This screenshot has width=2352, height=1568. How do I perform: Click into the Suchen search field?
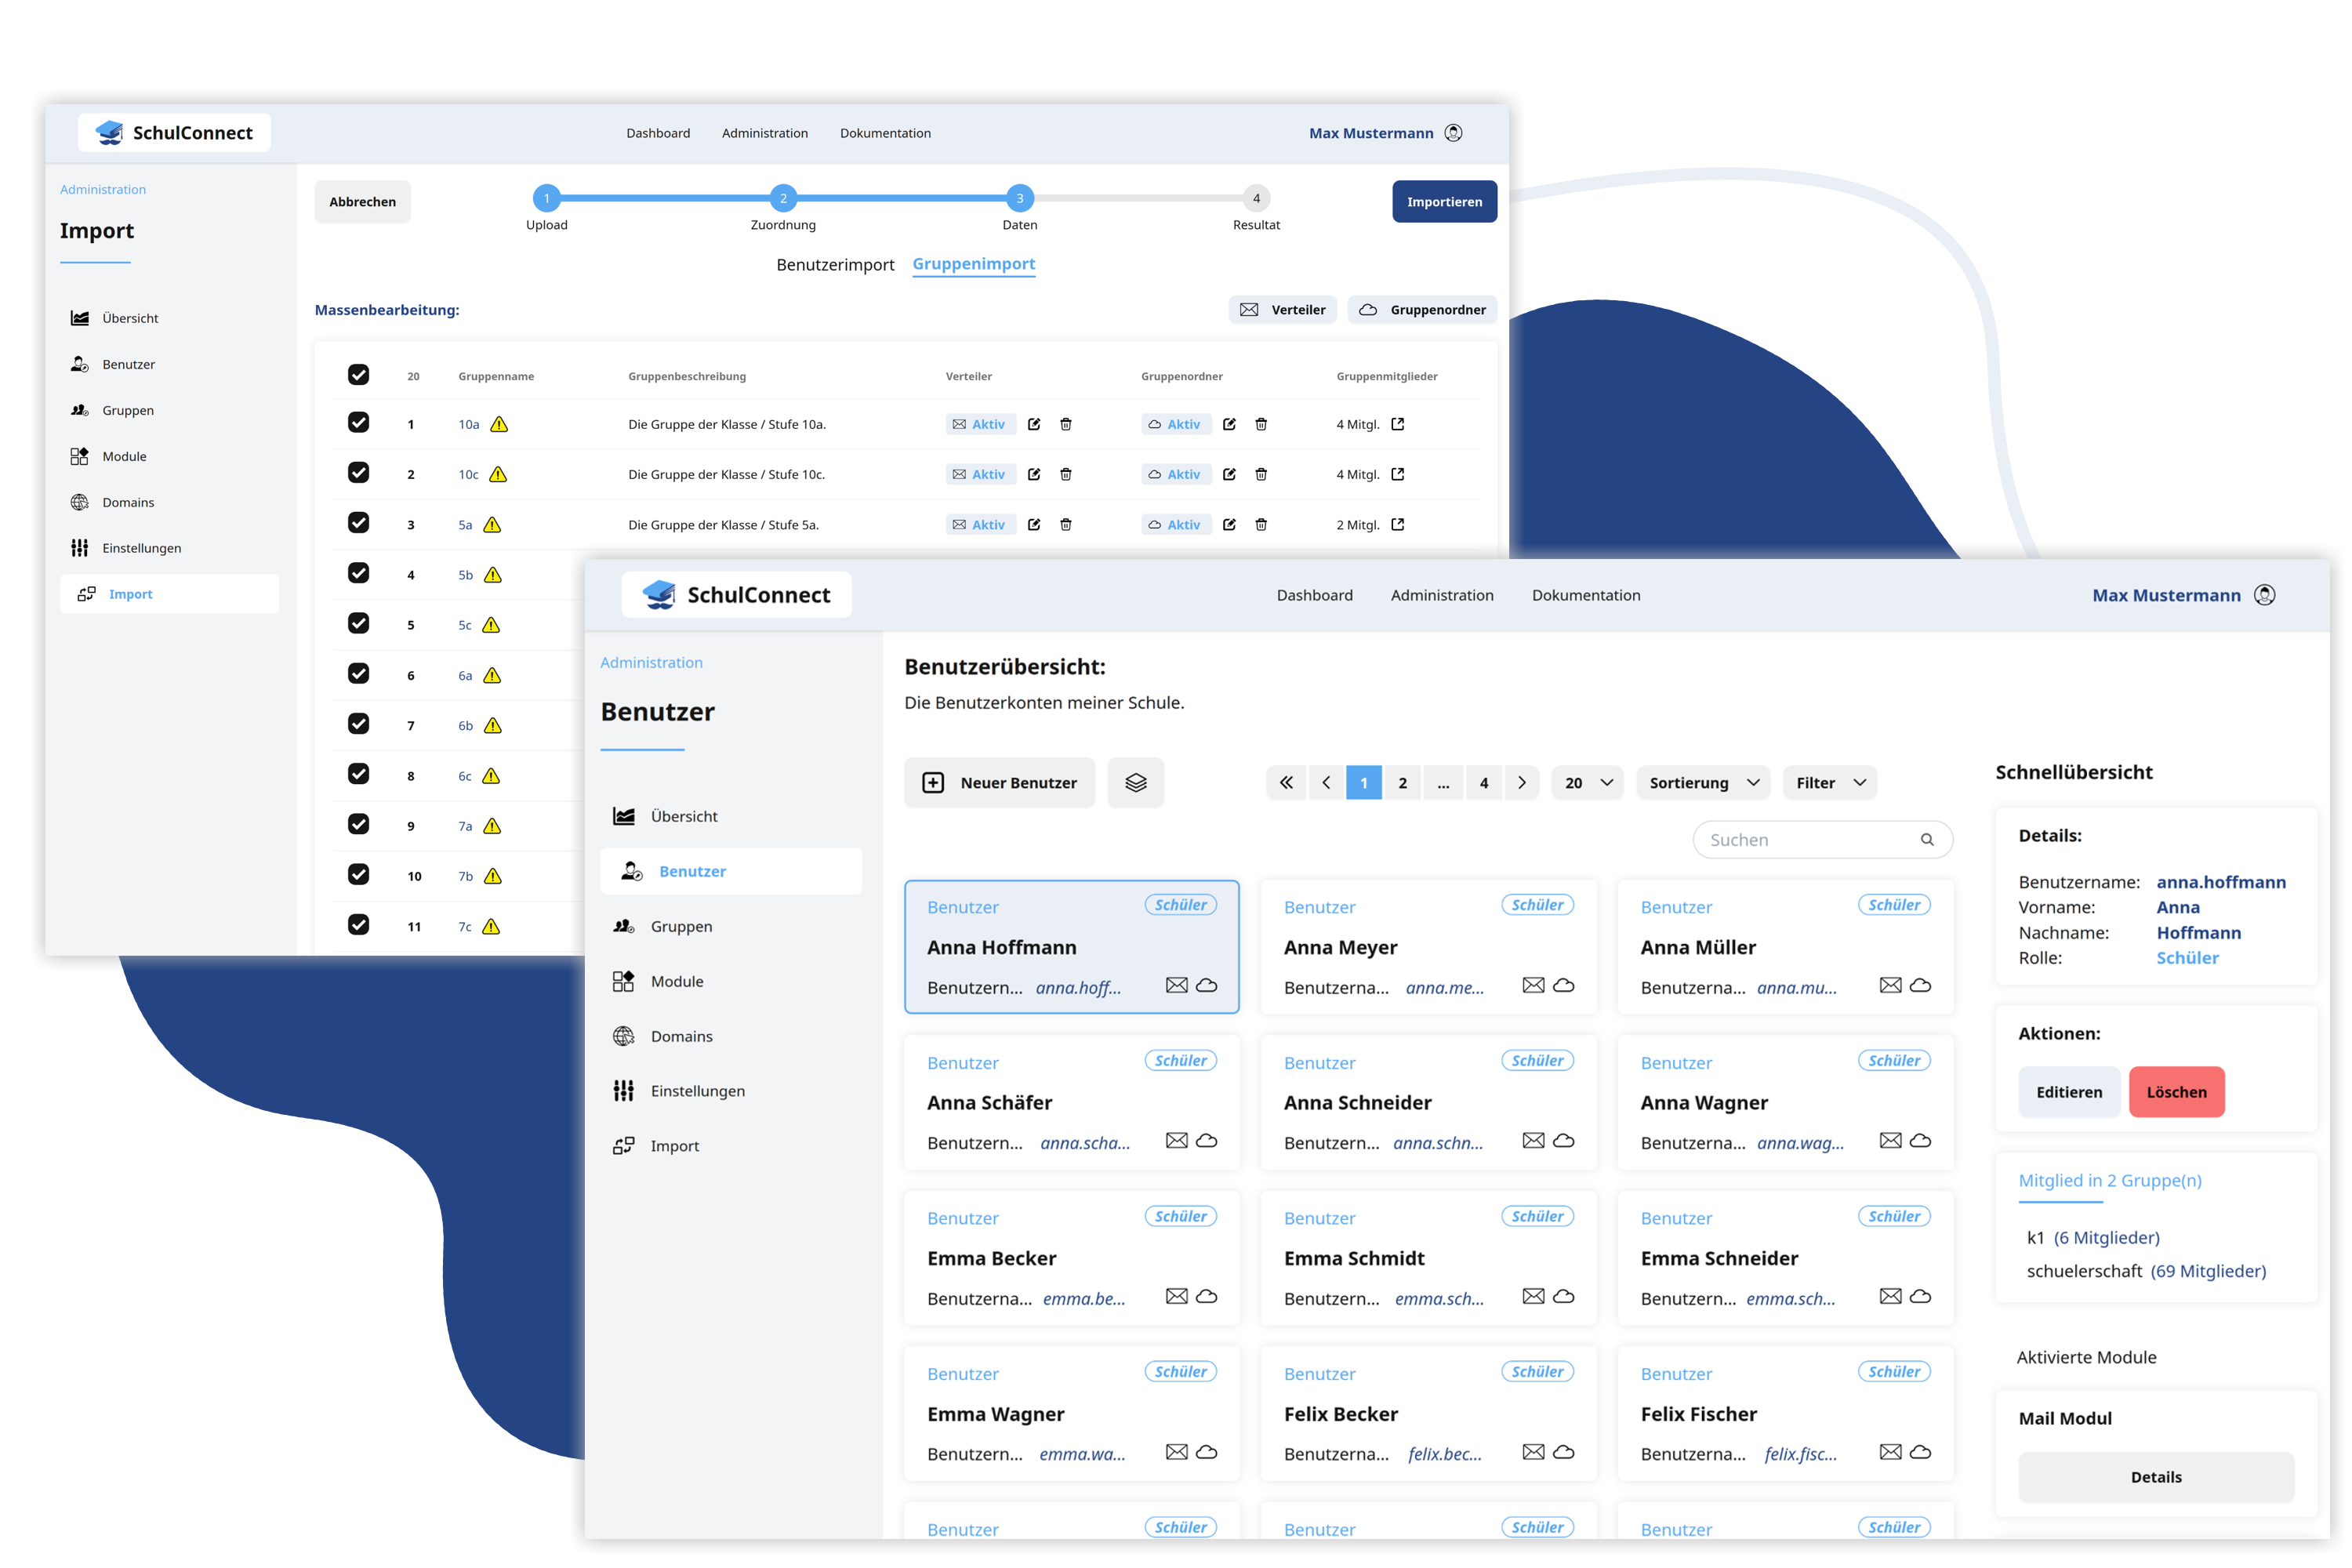[x=1822, y=840]
